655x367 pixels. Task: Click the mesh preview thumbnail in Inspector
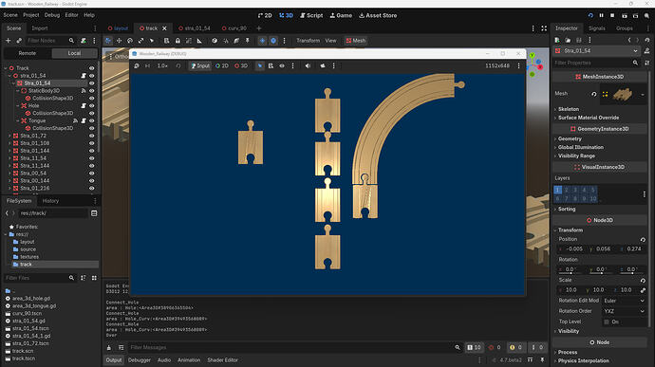point(623,94)
